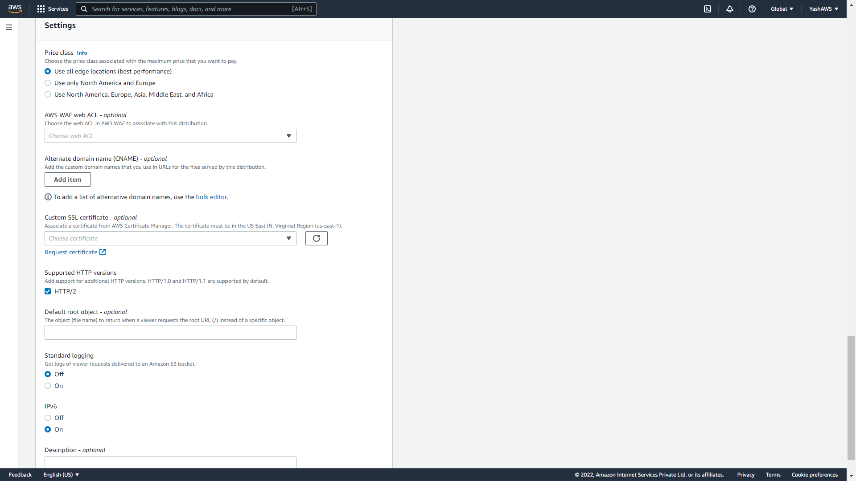This screenshot has height=481, width=856.
Task: Select Use all edge locations radio button
Action: tap(48, 71)
